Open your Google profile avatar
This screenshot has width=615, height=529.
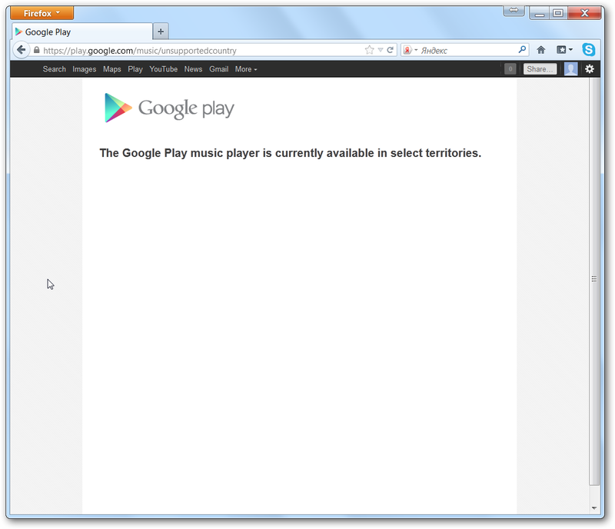[570, 68]
